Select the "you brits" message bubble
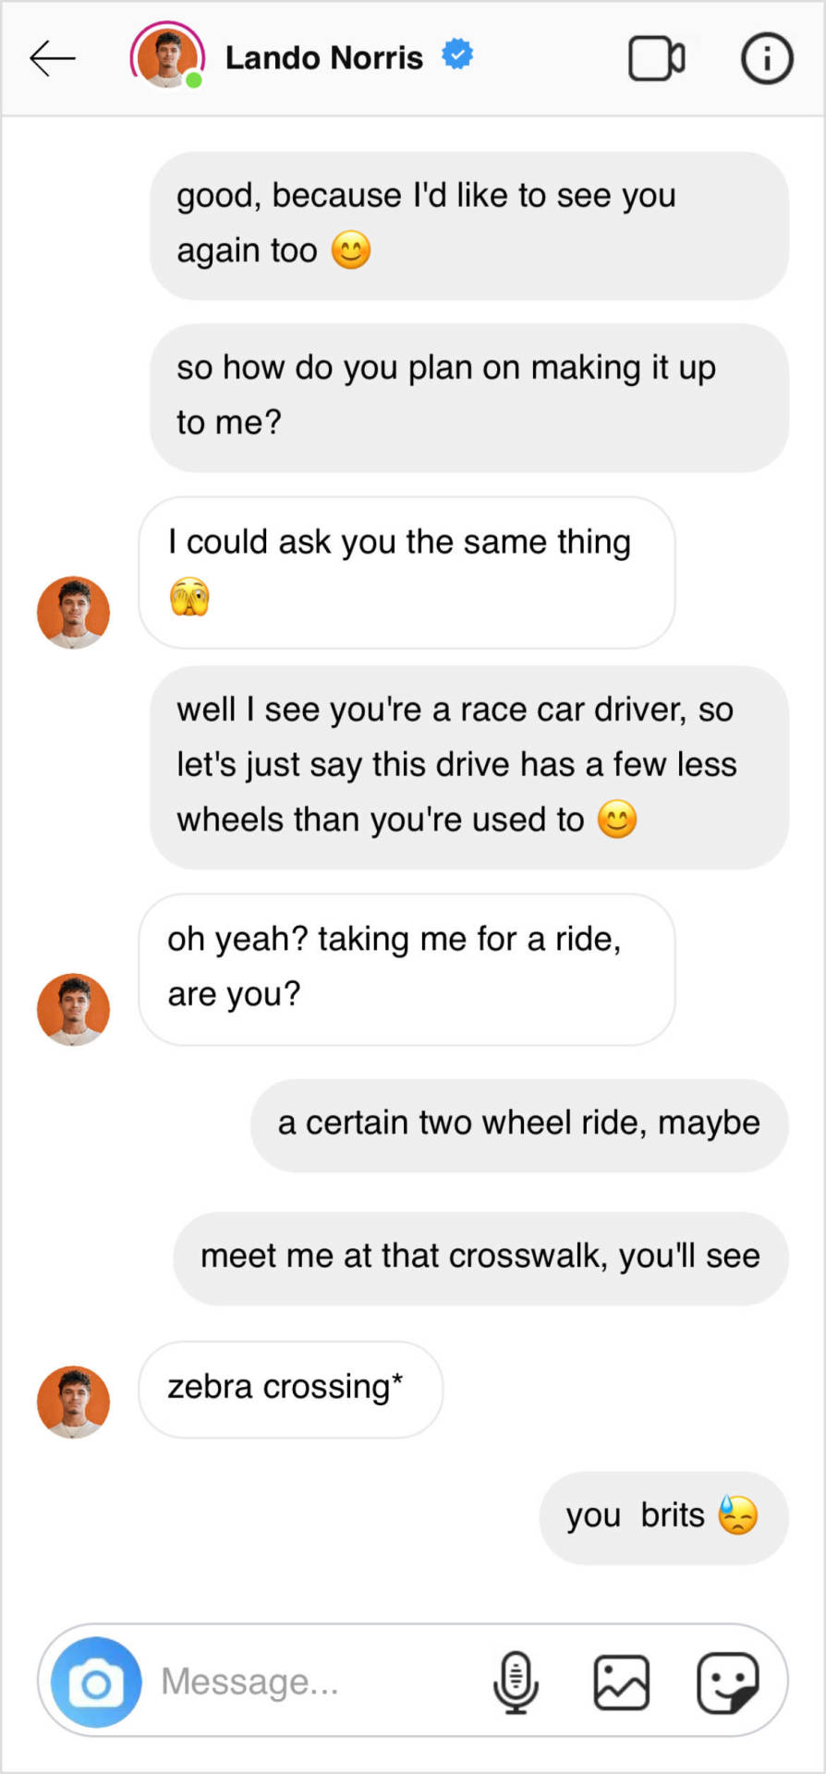The image size is (826, 1774). click(663, 1517)
